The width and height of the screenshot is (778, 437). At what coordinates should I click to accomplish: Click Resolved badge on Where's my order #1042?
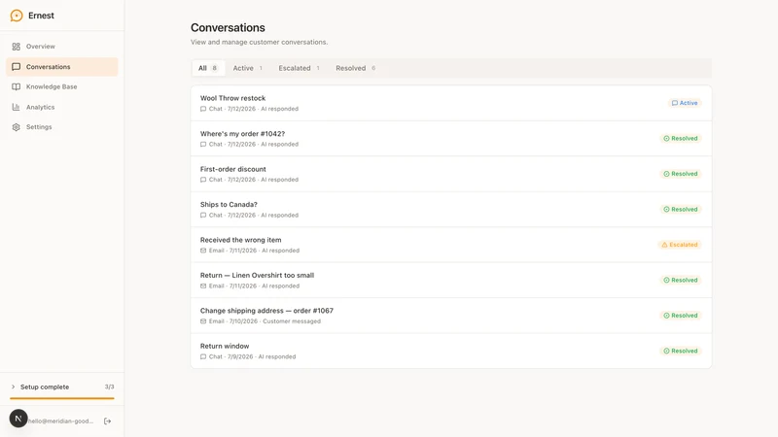tap(680, 138)
